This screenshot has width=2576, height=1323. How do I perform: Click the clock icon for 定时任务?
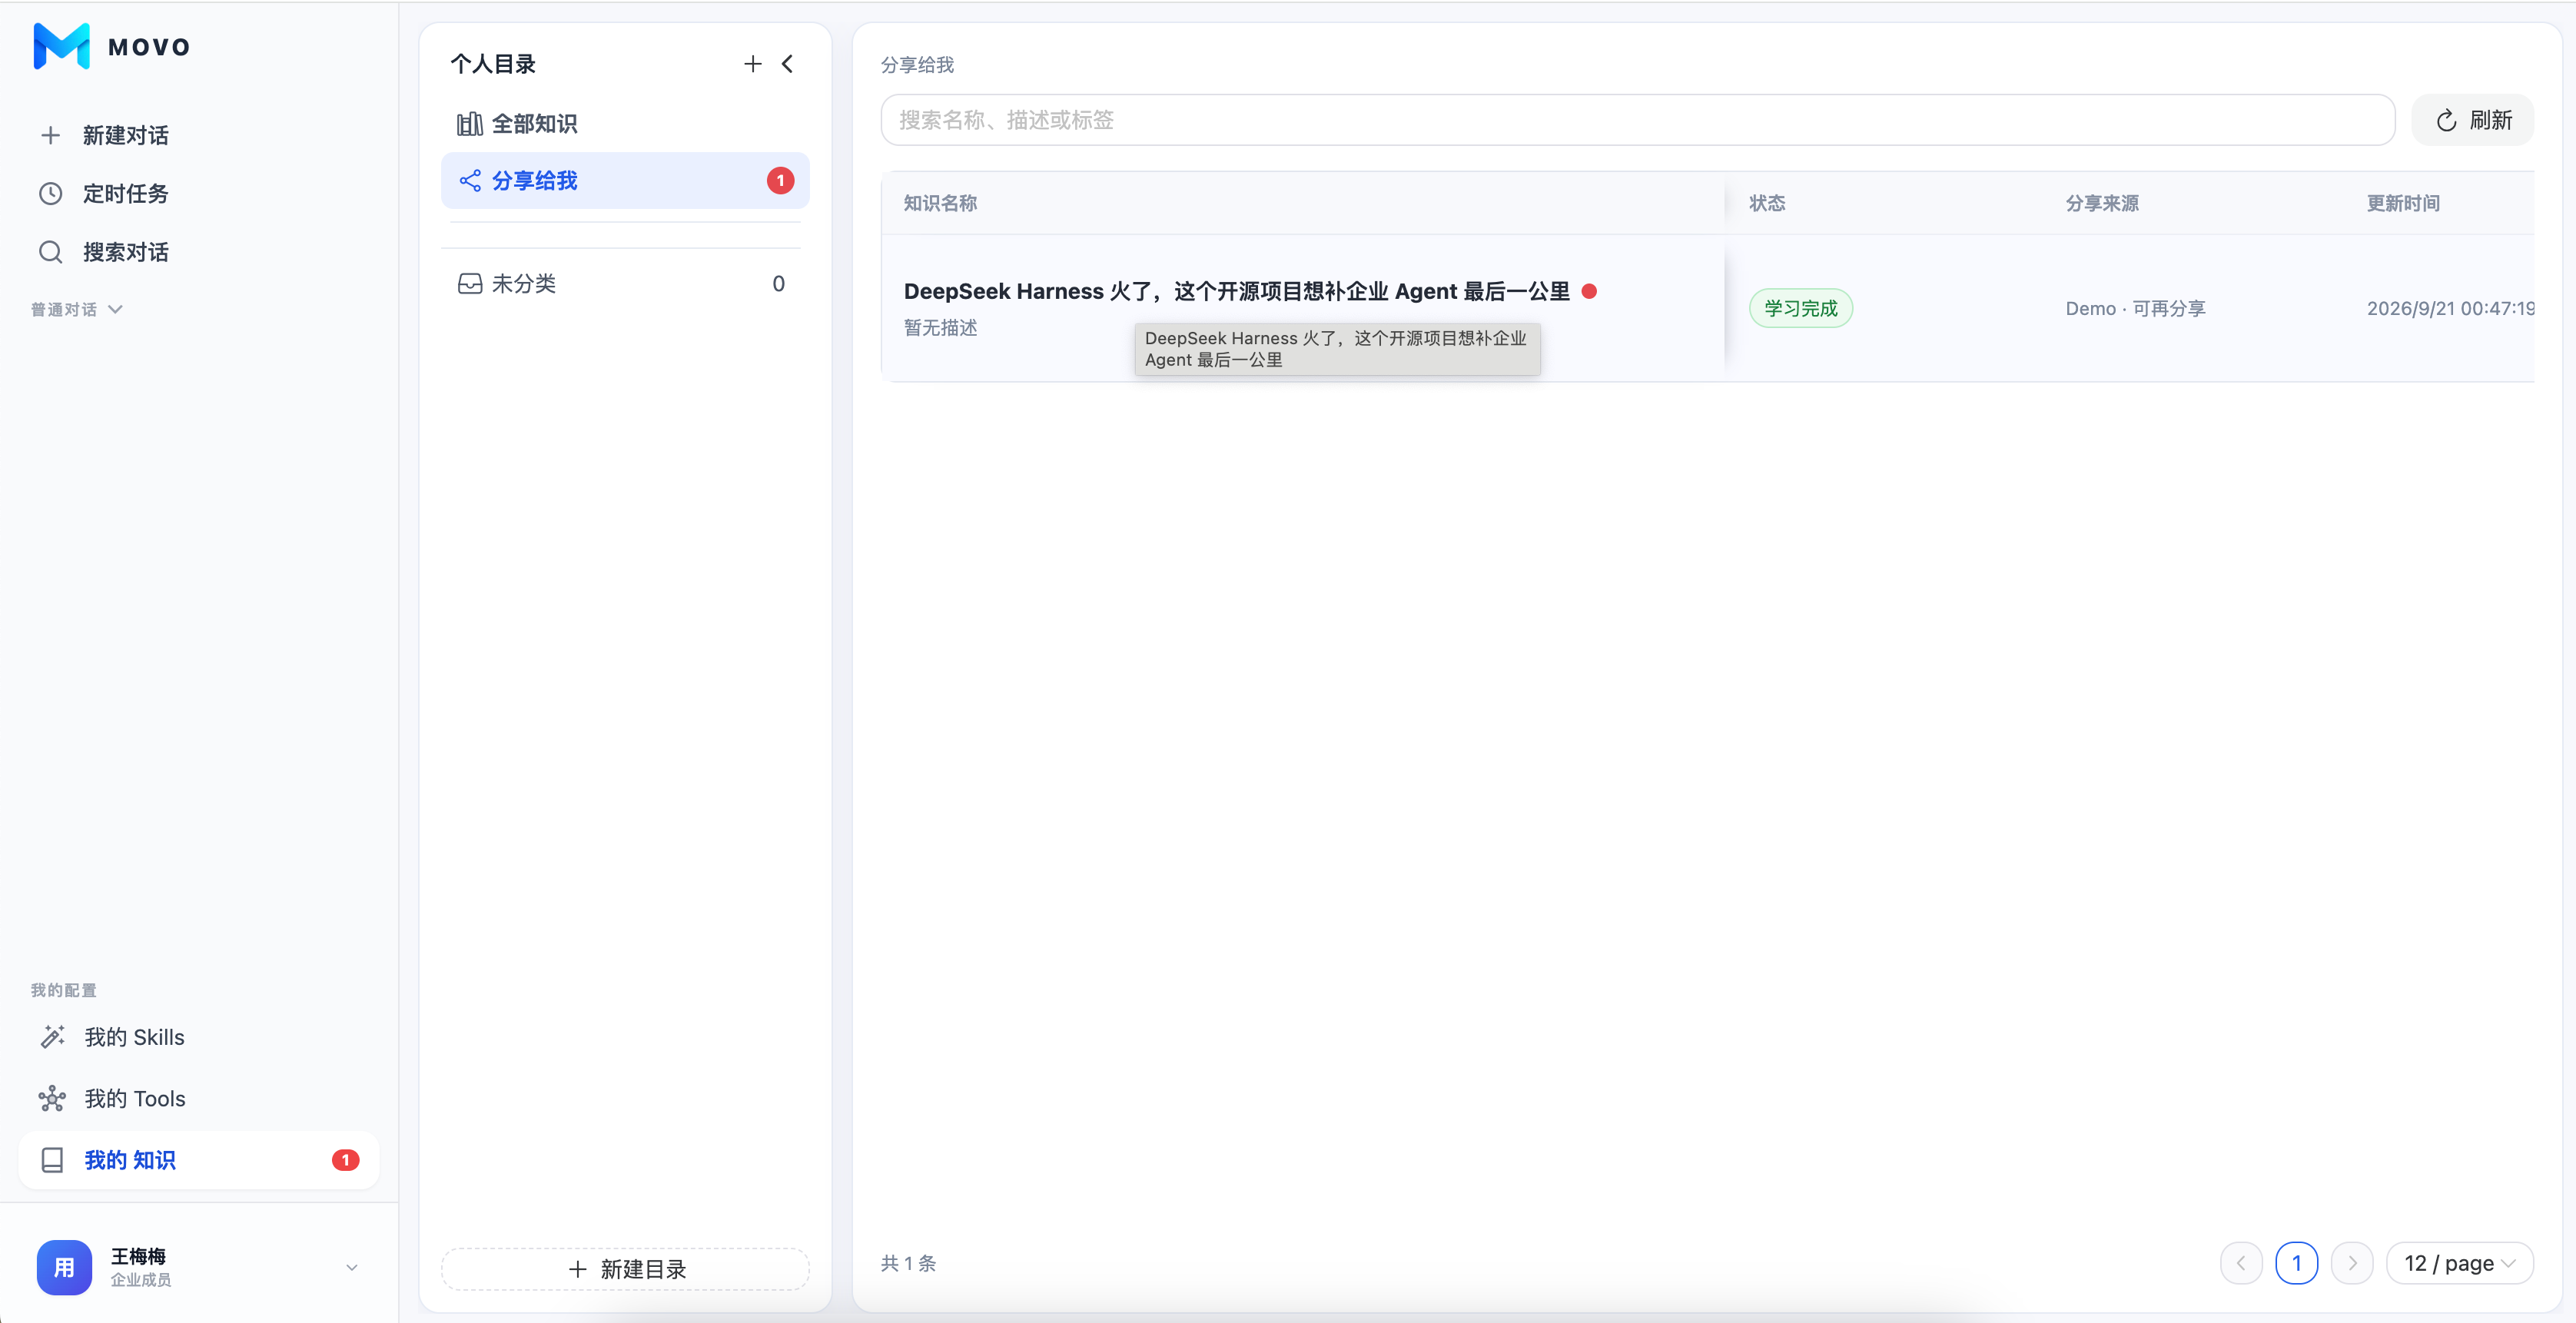[x=50, y=193]
